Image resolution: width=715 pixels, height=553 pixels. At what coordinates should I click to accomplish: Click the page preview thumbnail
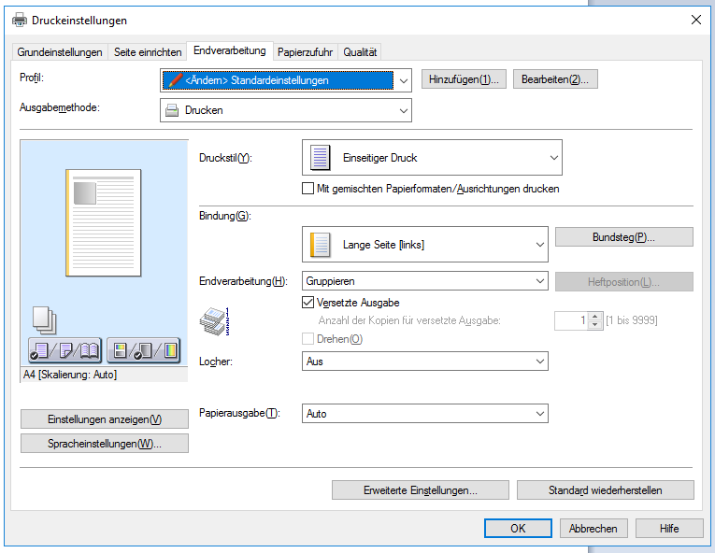pos(103,222)
